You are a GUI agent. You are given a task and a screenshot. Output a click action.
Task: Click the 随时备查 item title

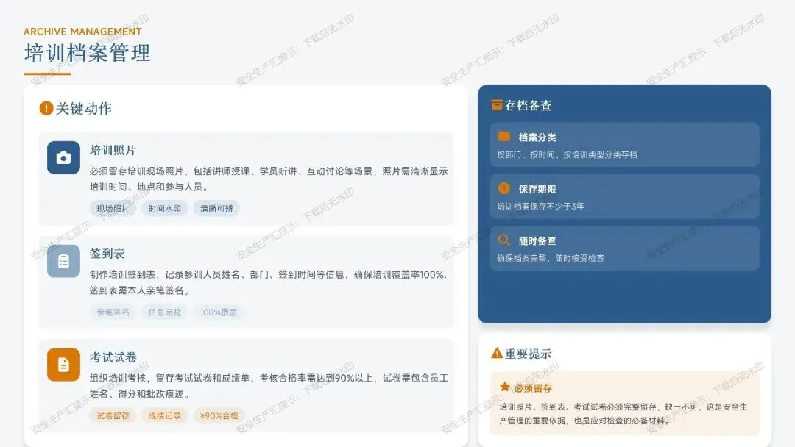point(537,241)
